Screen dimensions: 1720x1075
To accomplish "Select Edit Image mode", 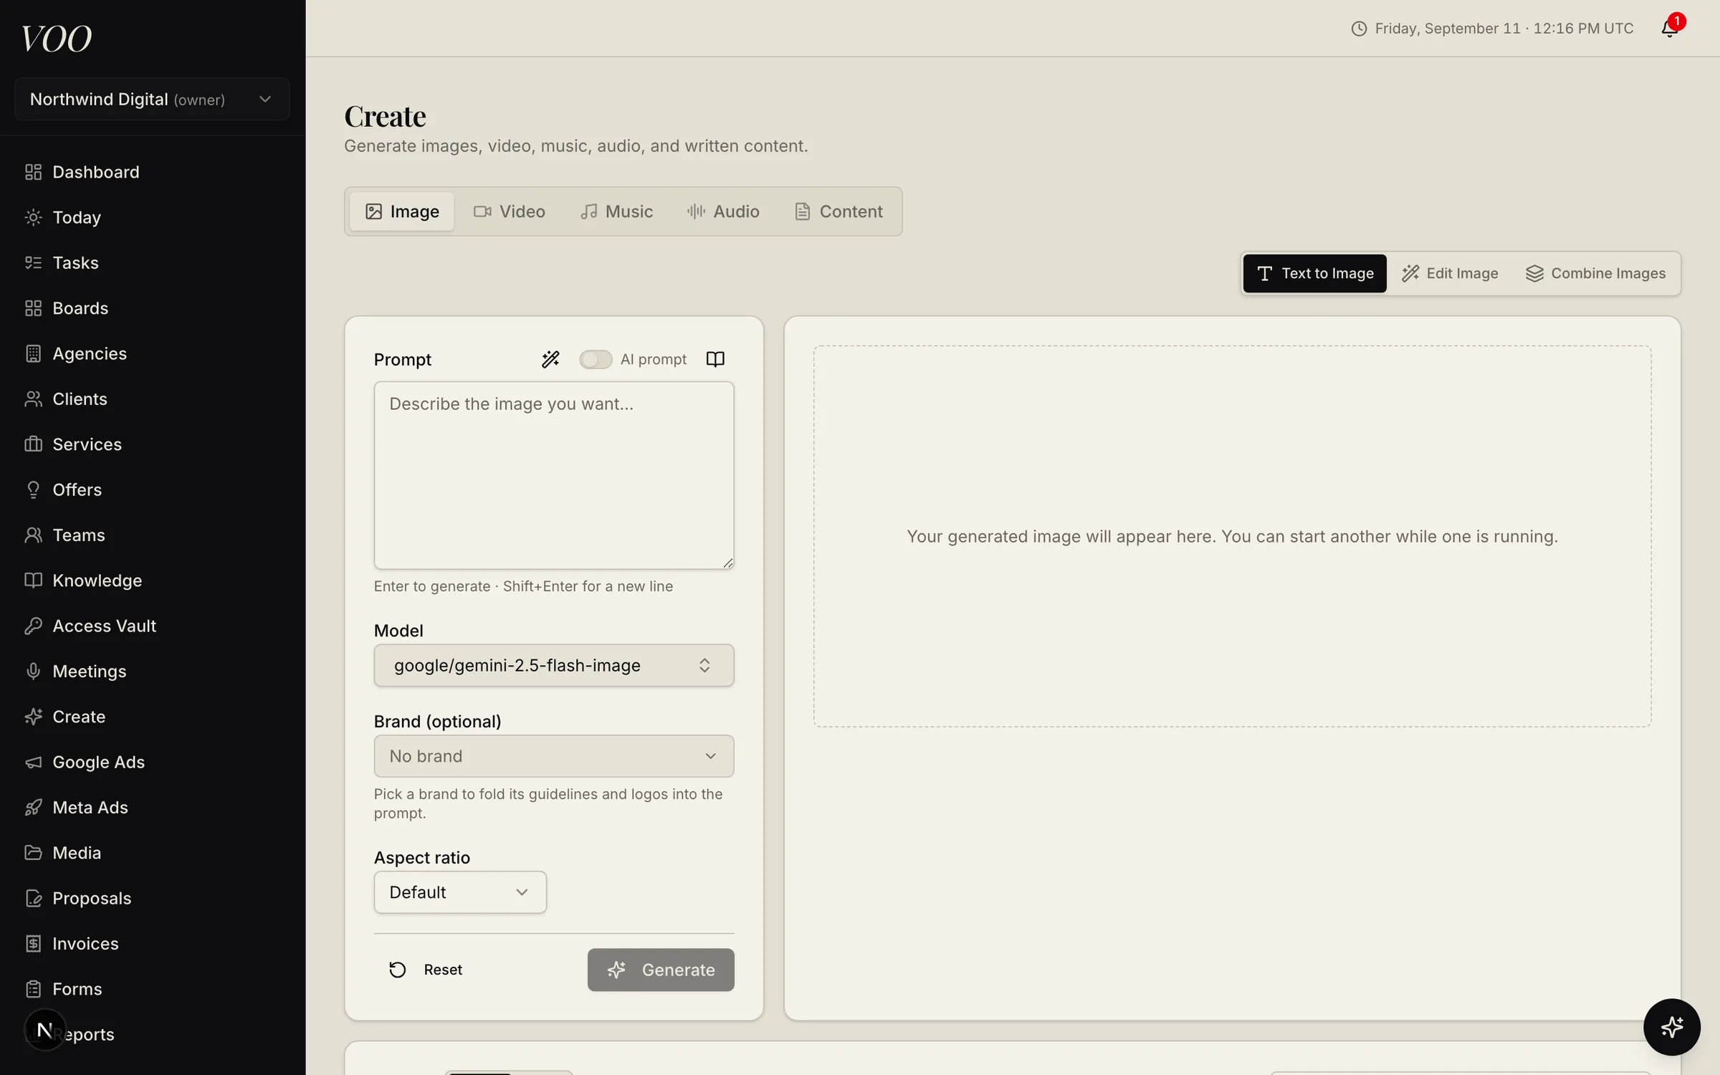I will coord(1450,273).
